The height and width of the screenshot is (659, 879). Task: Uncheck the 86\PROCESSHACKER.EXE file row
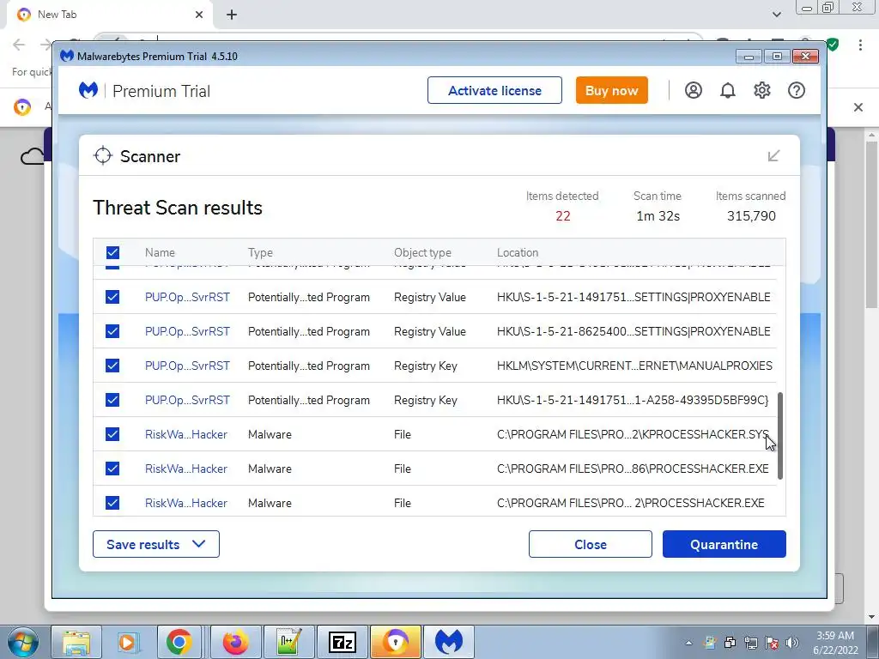pyautogui.click(x=112, y=469)
